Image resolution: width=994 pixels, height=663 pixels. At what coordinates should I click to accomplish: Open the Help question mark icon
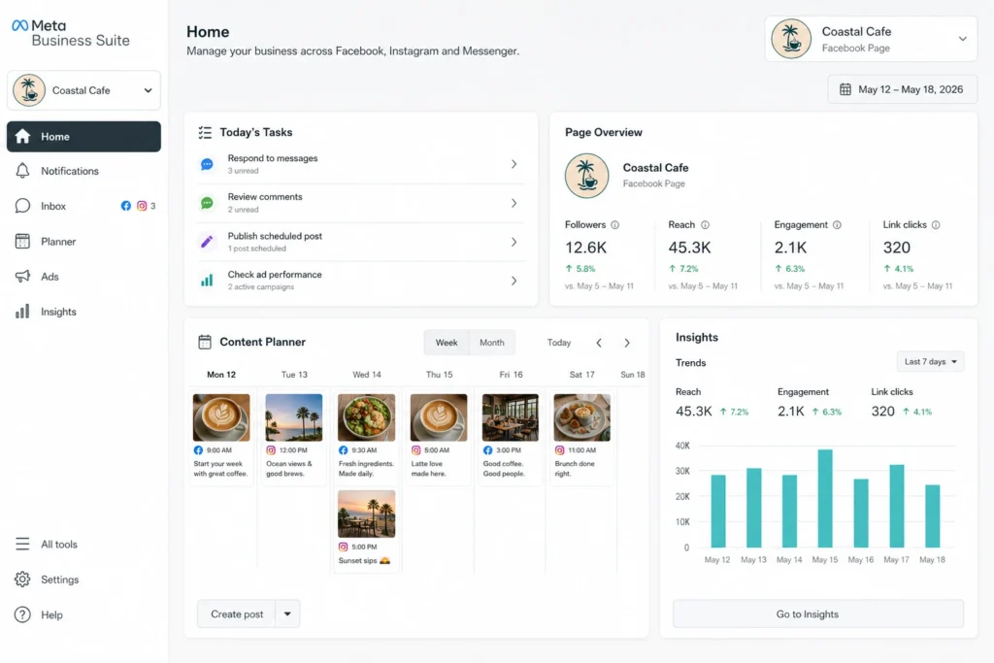coord(23,614)
